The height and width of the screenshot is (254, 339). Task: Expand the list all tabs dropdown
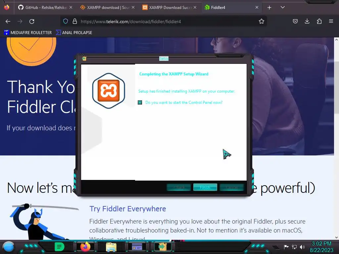tap(283, 7)
